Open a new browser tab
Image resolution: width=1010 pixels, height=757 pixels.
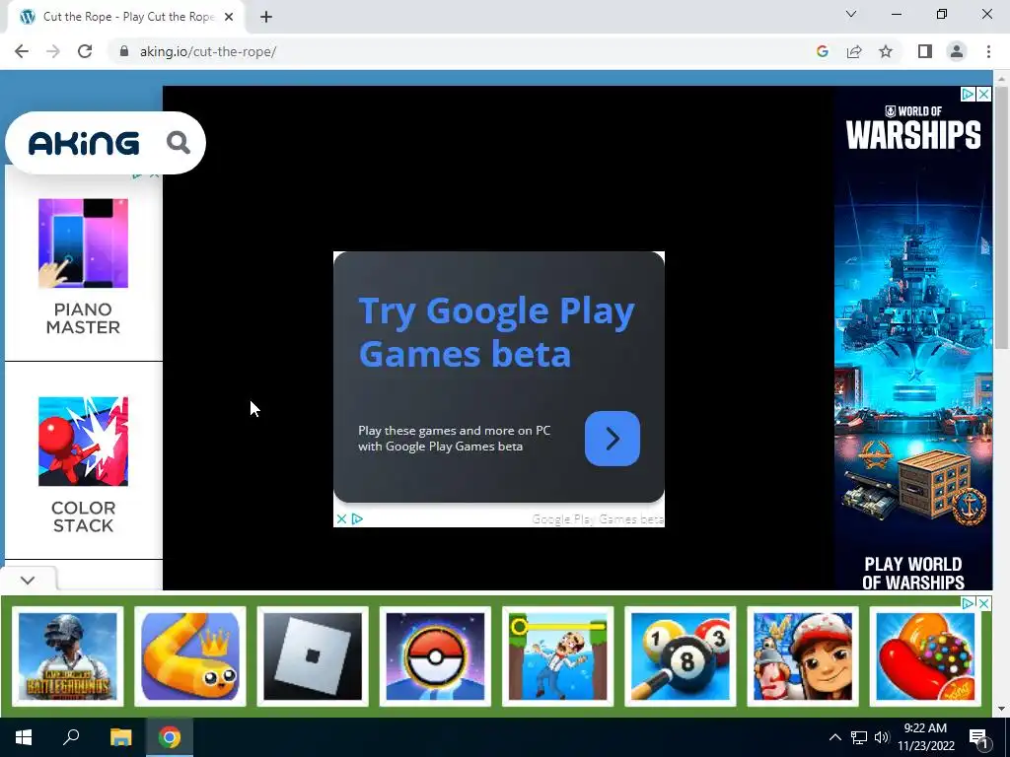point(266,17)
